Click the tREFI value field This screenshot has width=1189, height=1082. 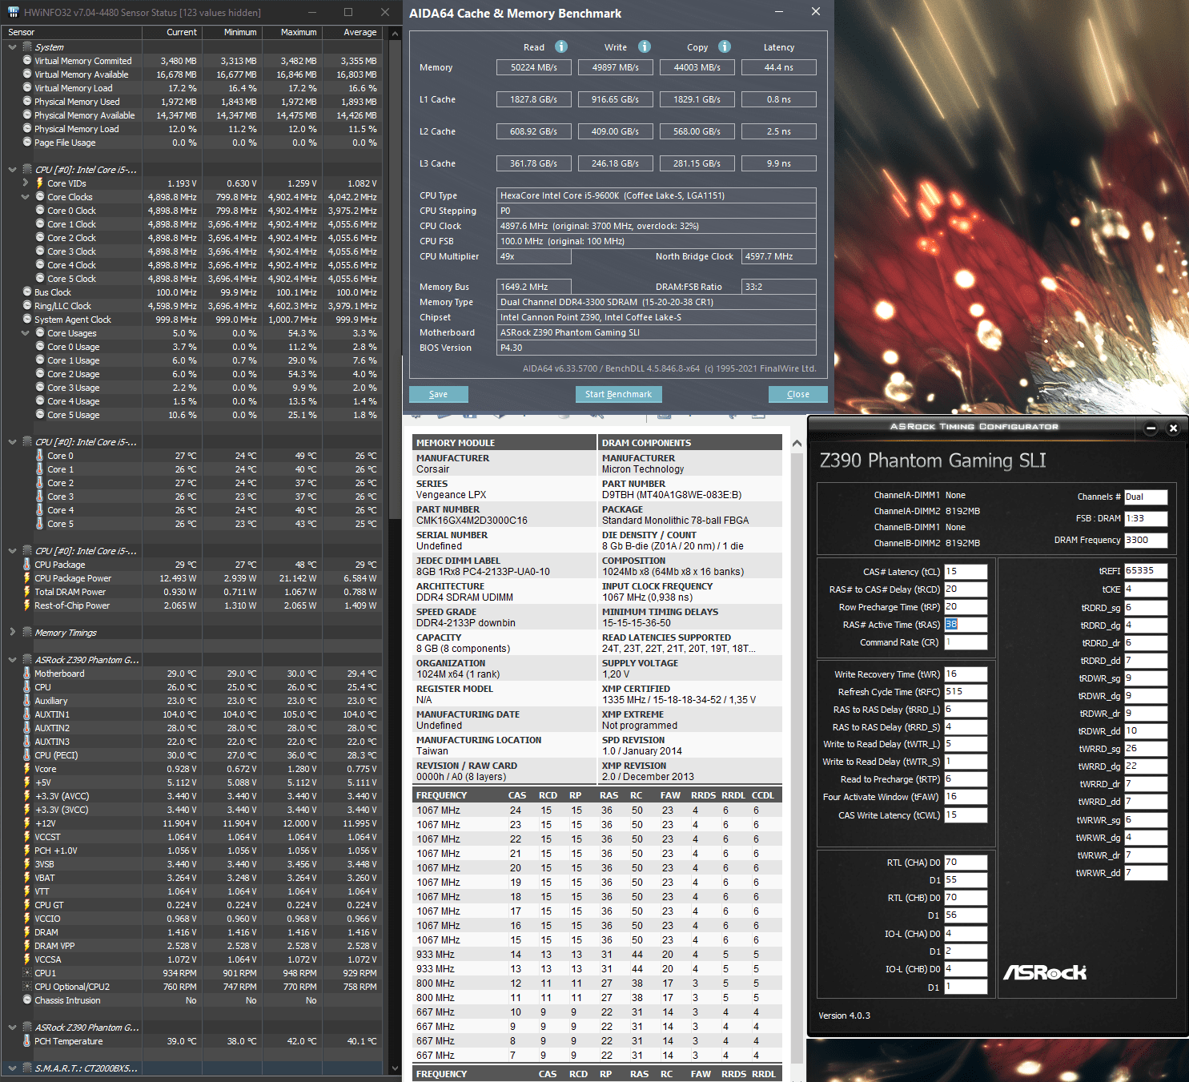1146,571
